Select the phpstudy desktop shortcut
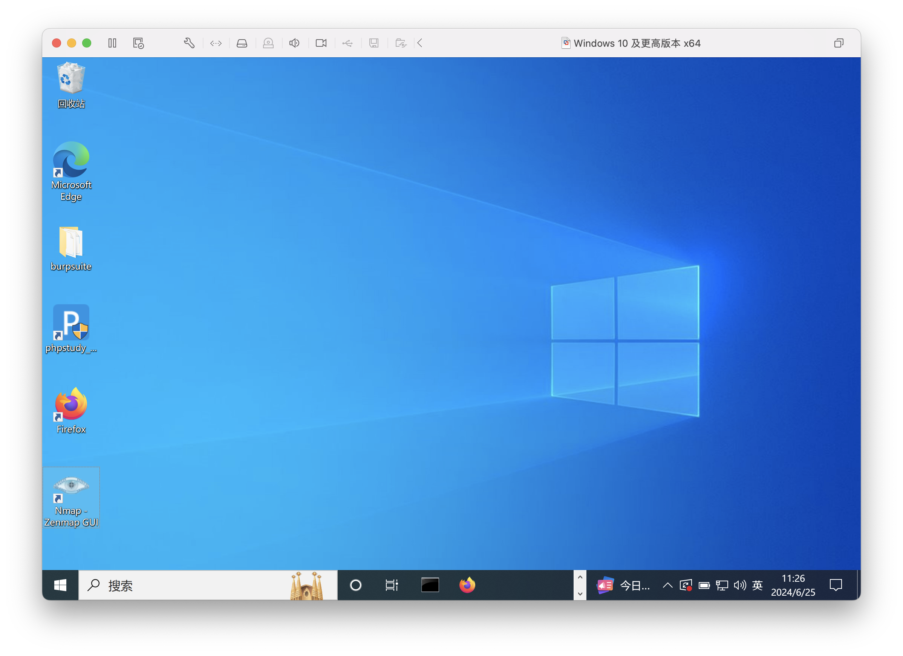The width and height of the screenshot is (903, 656). pos(71,329)
